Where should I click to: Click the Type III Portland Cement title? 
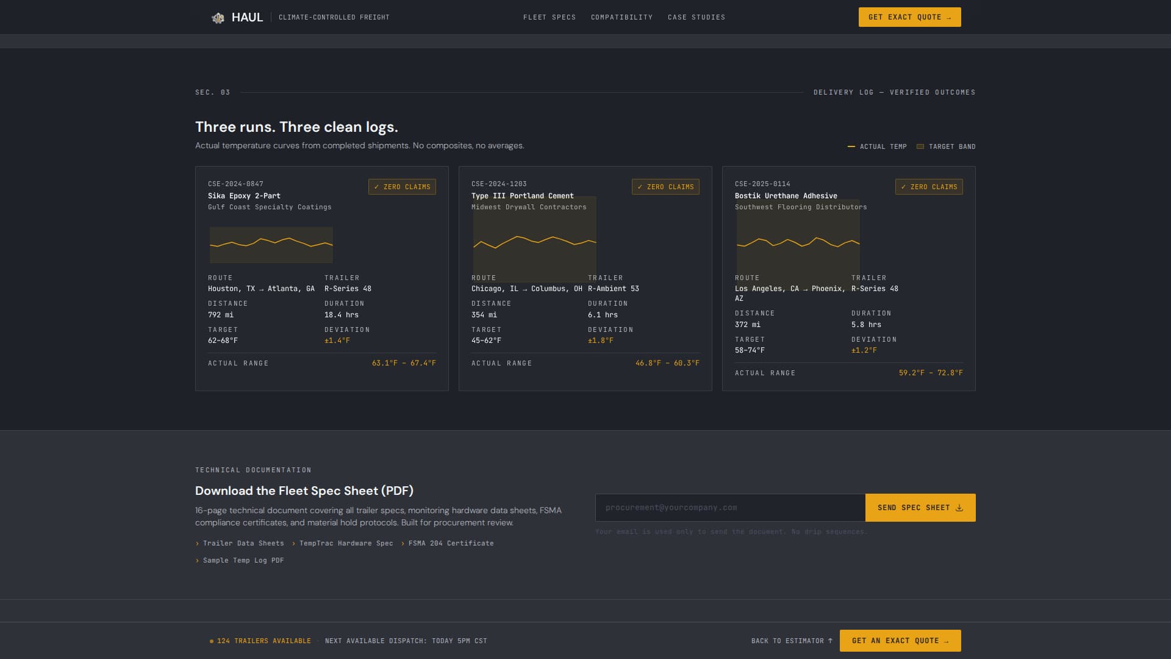(x=523, y=196)
